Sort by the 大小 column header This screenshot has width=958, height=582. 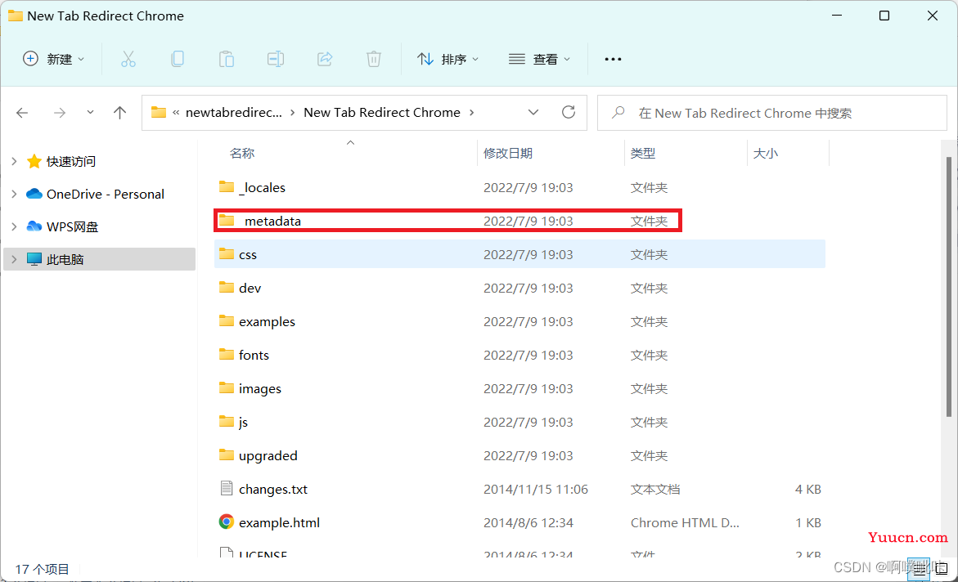pos(765,154)
